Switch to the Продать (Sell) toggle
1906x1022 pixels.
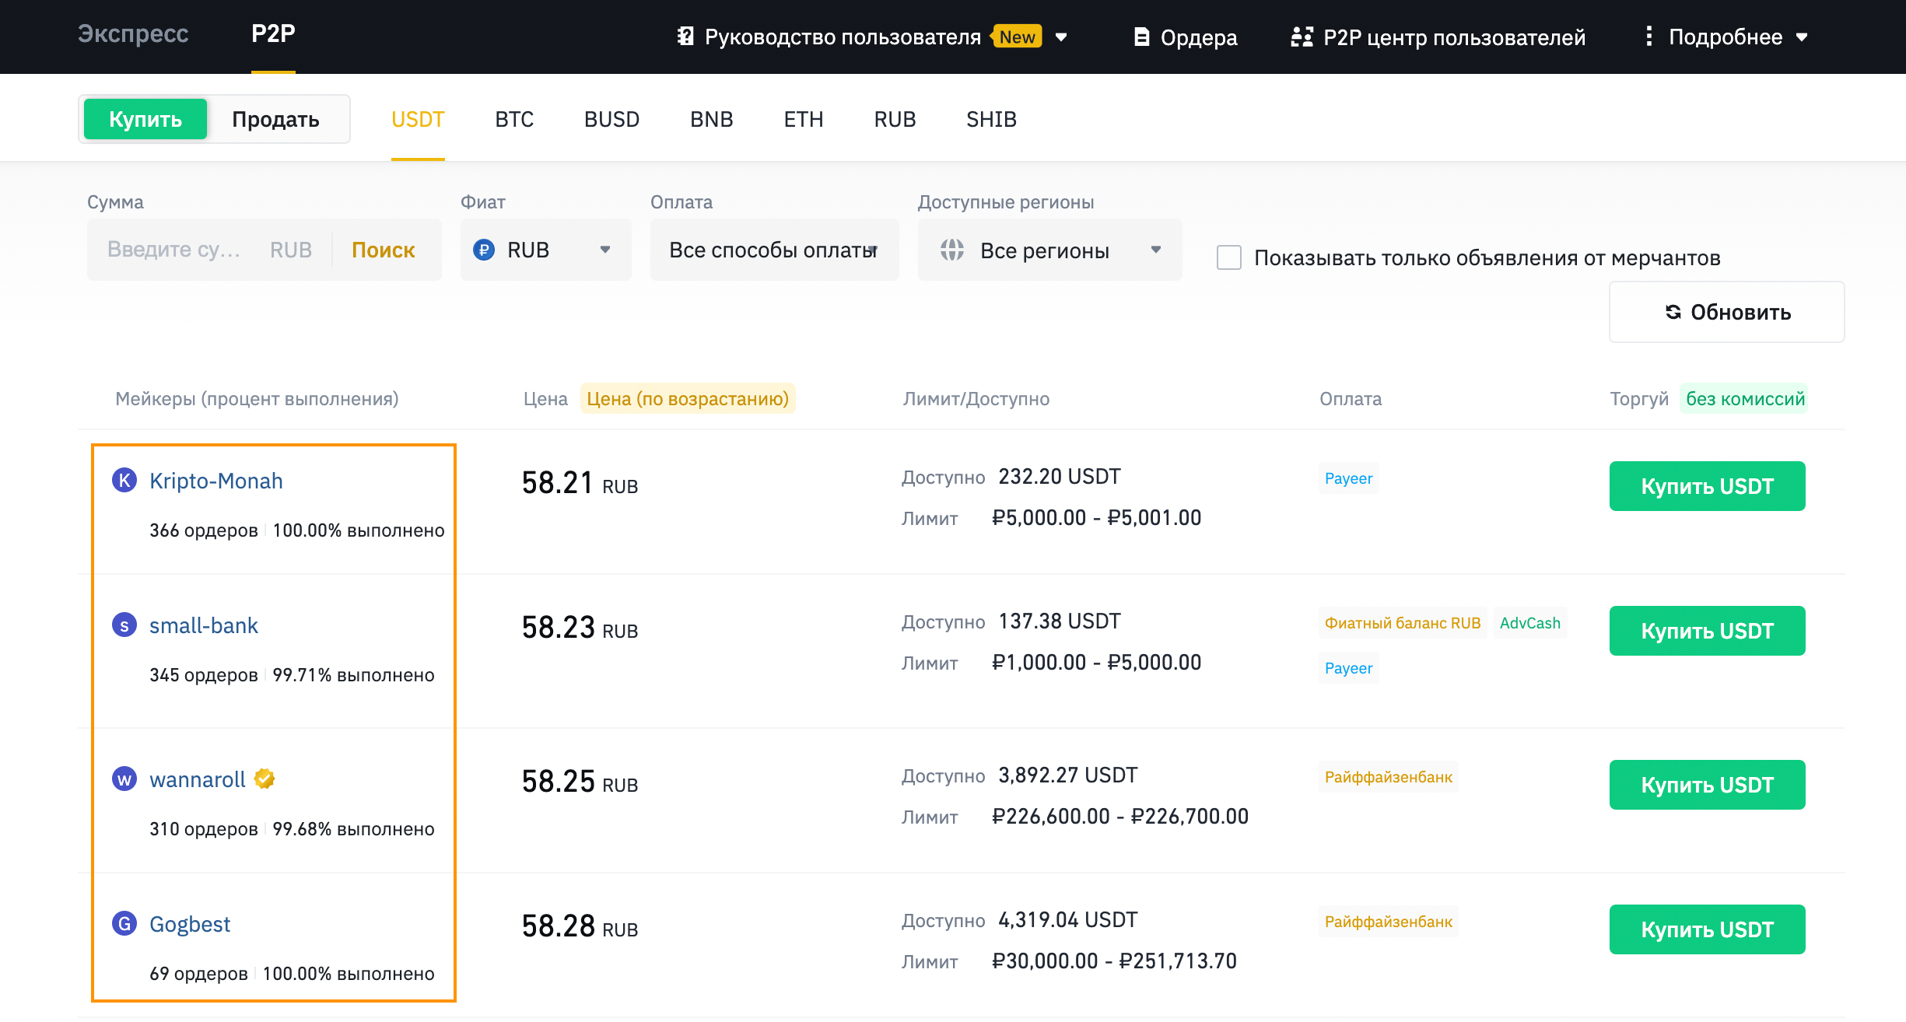[275, 119]
